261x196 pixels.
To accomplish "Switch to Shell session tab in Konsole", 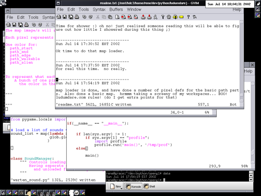I will click(x=149, y=187).
